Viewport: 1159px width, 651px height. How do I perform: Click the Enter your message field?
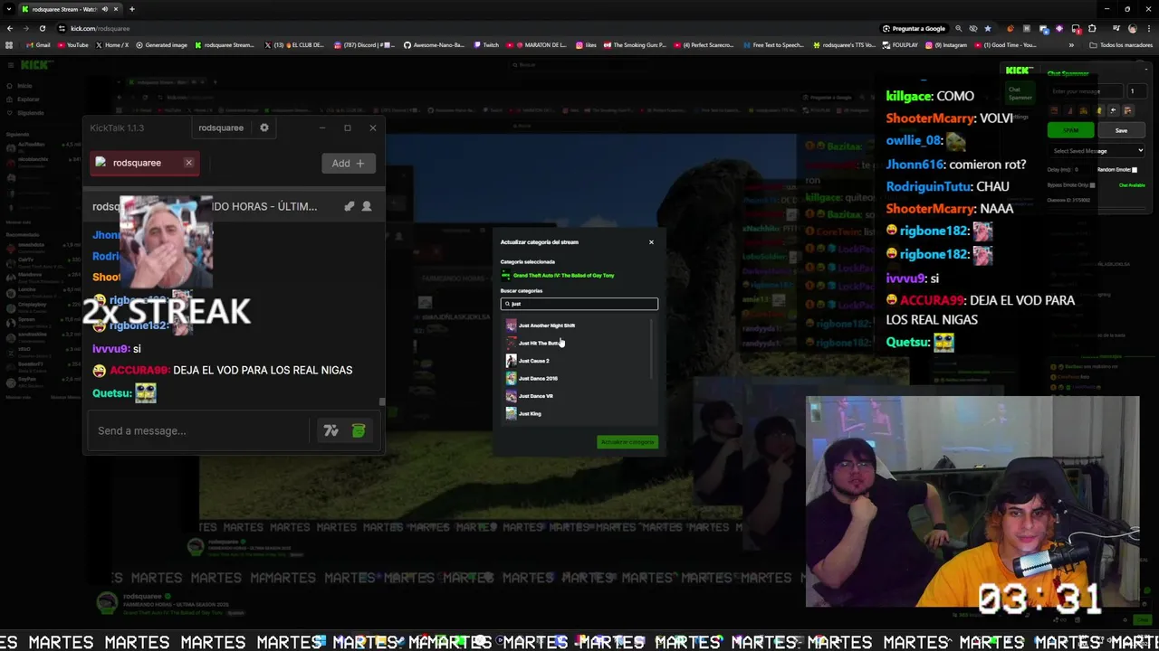(x=1086, y=91)
